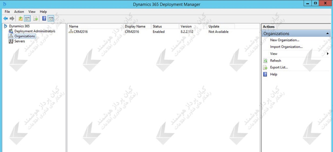The image size is (333, 152).
Task: Sort by the Version column header
Action: coord(193,27)
